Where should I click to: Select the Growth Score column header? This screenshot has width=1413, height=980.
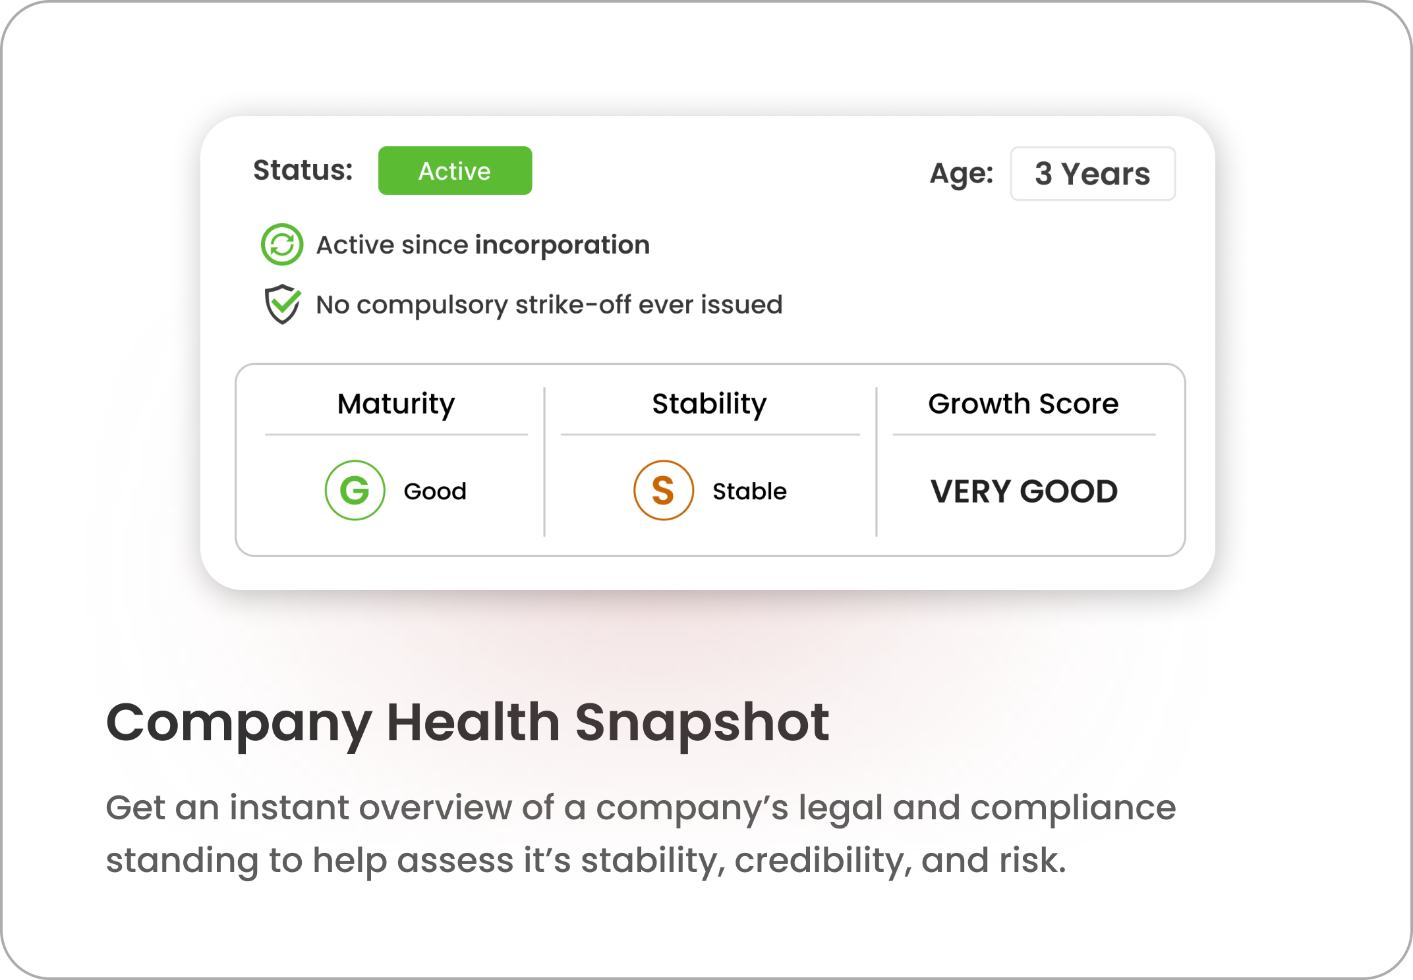coord(1023,404)
